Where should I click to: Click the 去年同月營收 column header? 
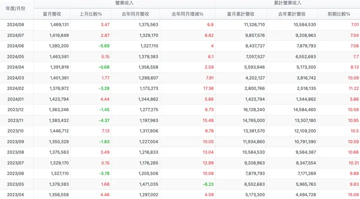coord(135,14)
